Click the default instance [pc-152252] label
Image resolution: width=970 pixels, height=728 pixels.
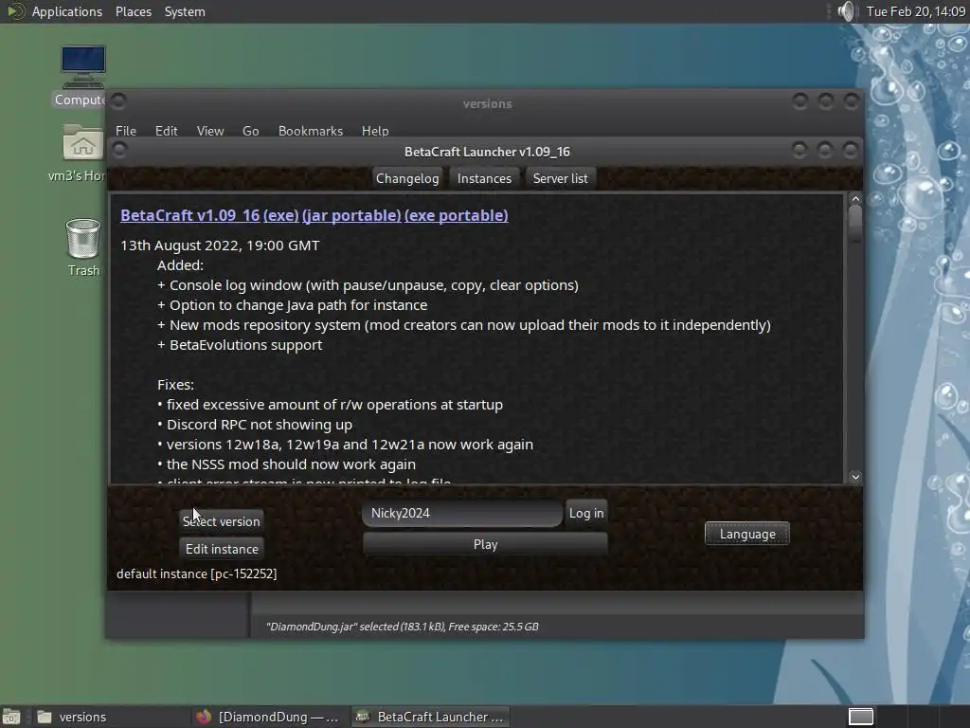(197, 573)
